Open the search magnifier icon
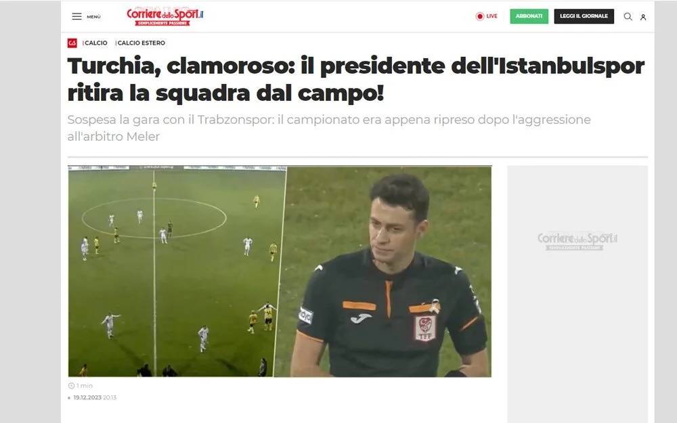Viewport: 677px width, 423px height. [628, 16]
